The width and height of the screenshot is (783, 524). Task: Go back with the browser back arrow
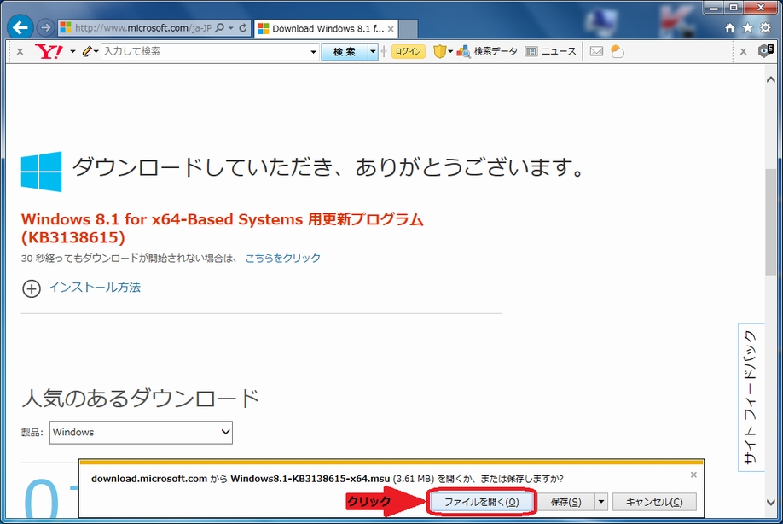coord(20,27)
